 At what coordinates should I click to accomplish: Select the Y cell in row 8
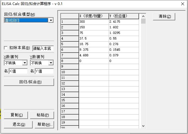tap(124, 61)
